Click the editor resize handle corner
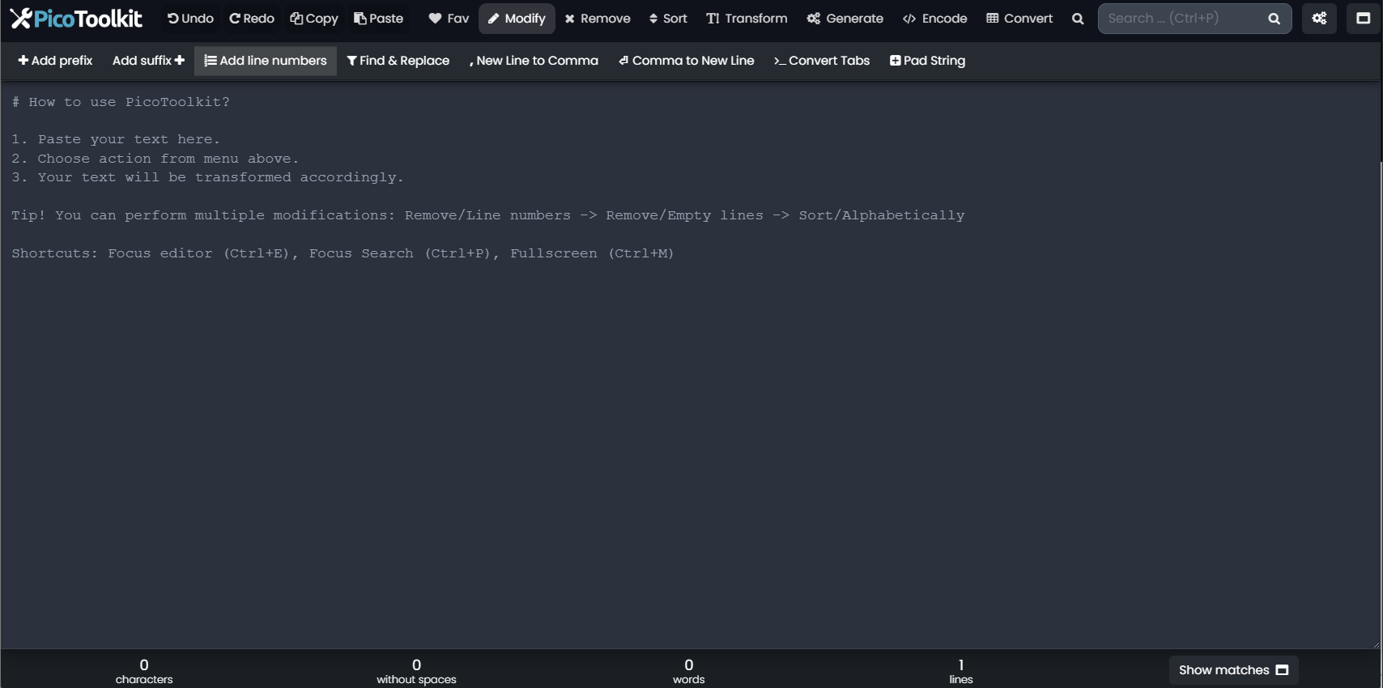The width and height of the screenshot is (1383, 688). [x=1375, y=644]
